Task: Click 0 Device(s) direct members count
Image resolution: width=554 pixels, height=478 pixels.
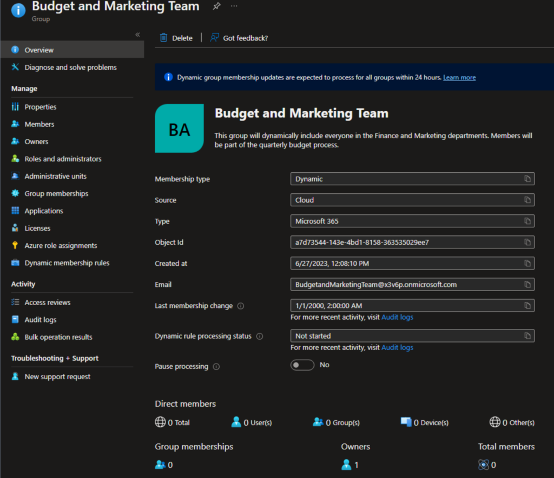Action: coord(424,422)
